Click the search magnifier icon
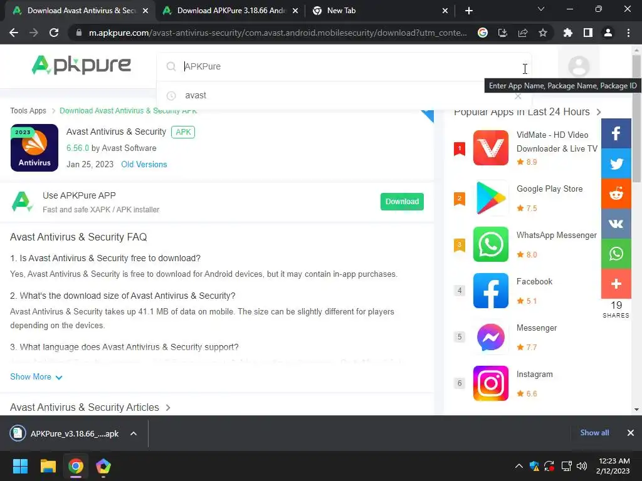This screenshot has width=642, height=481. (x=171, y=66)
